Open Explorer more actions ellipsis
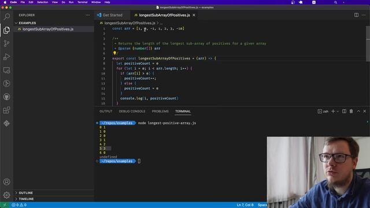This screenshot has width=370, height=208. click(87, 15)
